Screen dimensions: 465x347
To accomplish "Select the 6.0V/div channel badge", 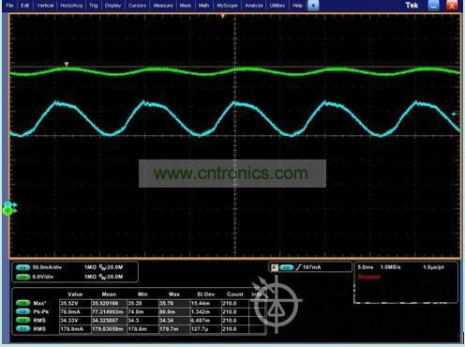I will click(x=22, y=277).
